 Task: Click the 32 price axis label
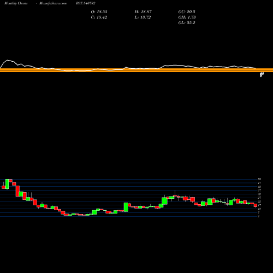point(259,194)
